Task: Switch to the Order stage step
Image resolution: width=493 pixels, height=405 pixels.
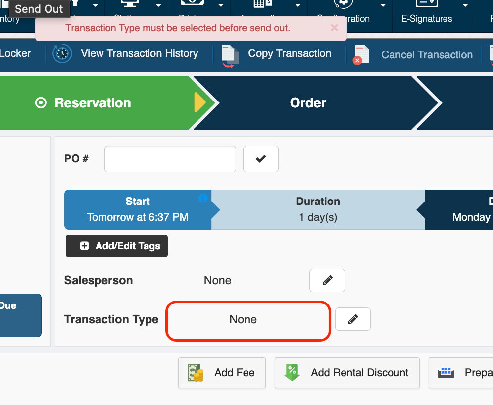Action: pos(308,103)
